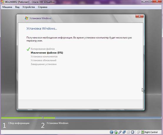
Task: Click the Right Control host key label
Action: point(151,132)
